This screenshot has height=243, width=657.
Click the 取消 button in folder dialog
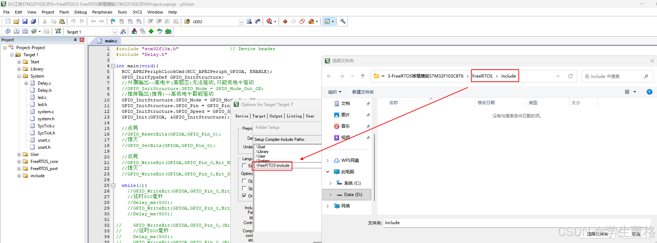tap(636, 234)
